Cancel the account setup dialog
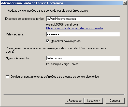Screen dimensions: 128x107 point(115,101)
